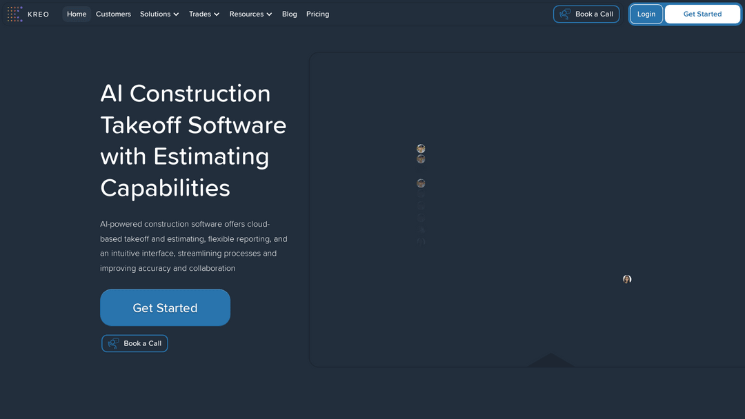This screenshot has width=745, height=419.
Task: Click the white Get Started header button
Action: pyautogui.click(x=702, y=14)
